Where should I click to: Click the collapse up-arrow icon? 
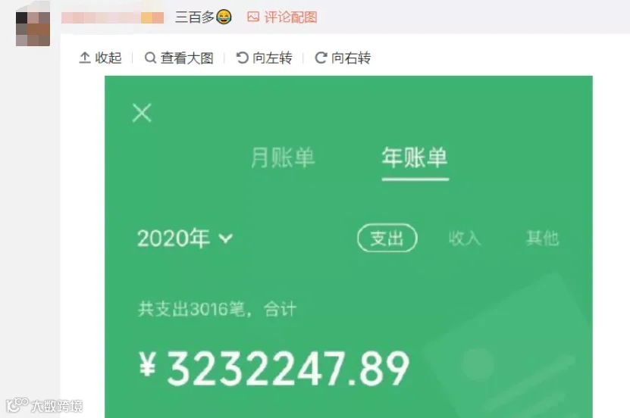point(84,58)
